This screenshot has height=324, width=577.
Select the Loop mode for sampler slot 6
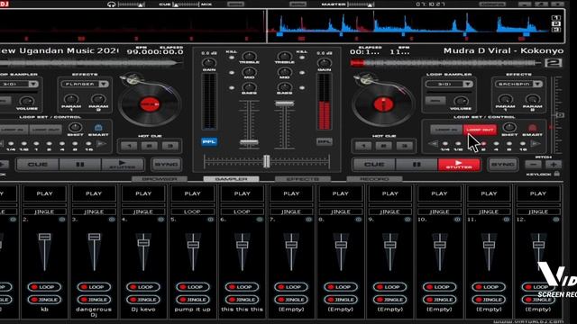pos(242,287)
